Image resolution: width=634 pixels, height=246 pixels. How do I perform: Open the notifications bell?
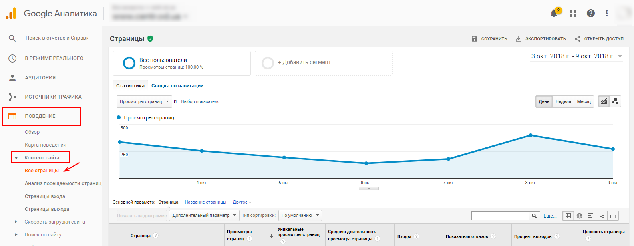554,13
